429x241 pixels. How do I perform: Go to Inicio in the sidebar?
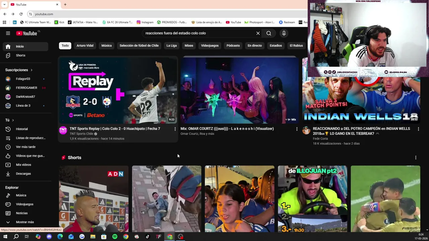point(25,47)
